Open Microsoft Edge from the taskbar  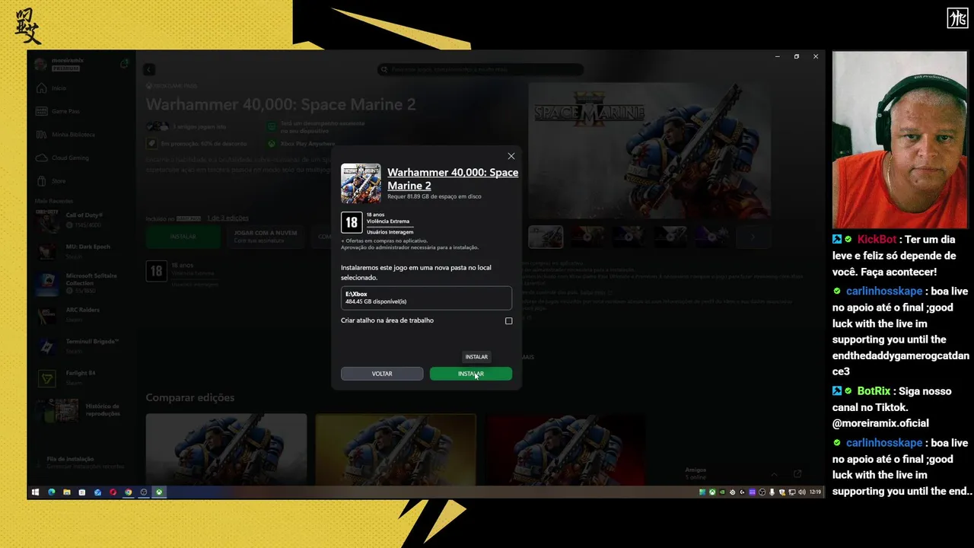tap(52, 492)
